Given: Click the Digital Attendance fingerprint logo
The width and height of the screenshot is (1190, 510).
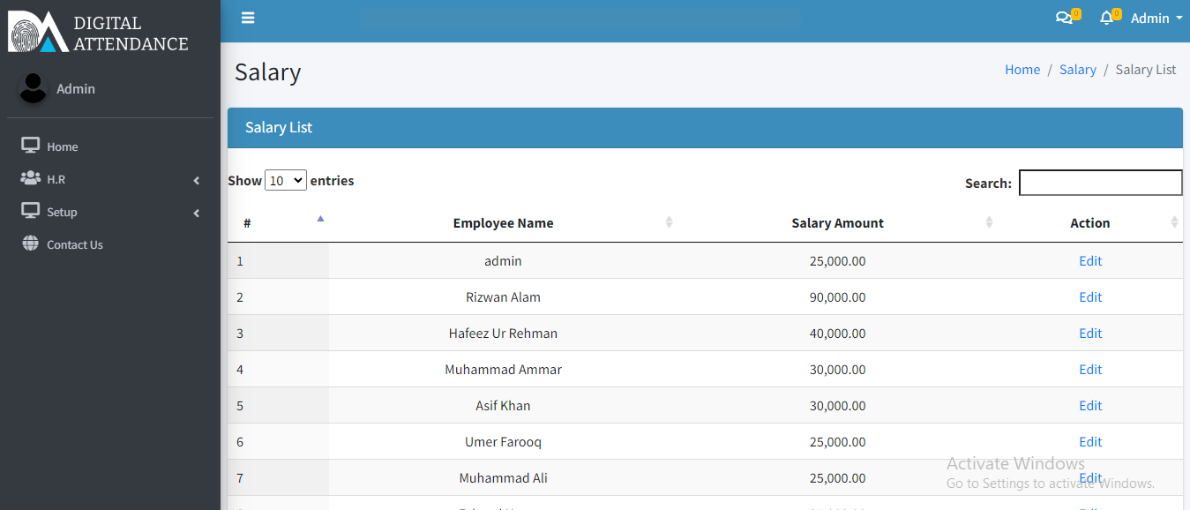Looking at the screenshot, I should pyautogui.click(x=37, y=32).
